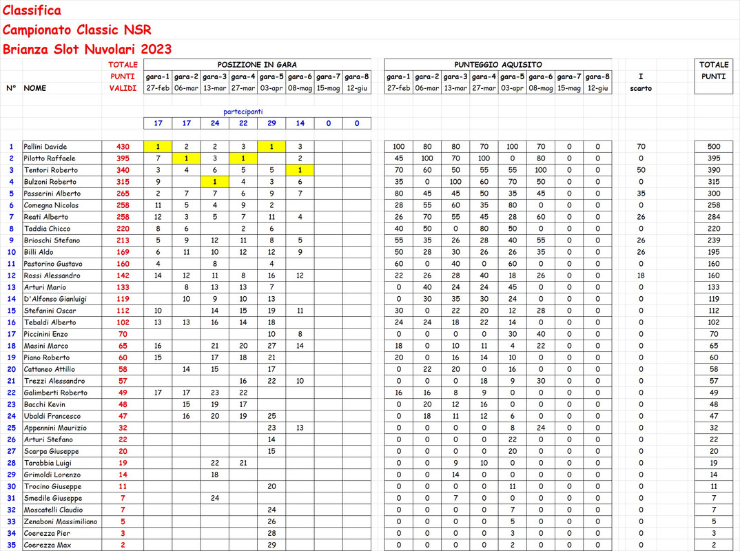
Task: Click the 'POSIZIONE IN GARA' header
Action: pyautogui.click(x=257, y=65)
